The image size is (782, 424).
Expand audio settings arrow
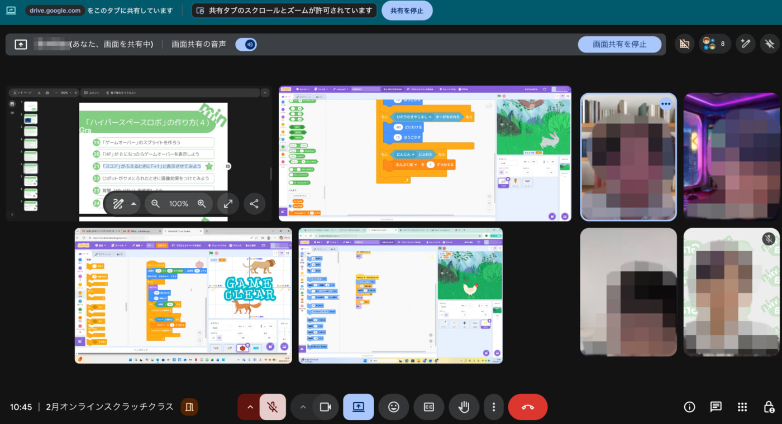coord(250,407)
